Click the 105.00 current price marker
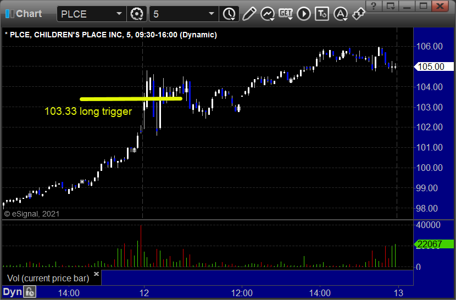The height and width of the screenshot is (300, 456). coord(433,66)
